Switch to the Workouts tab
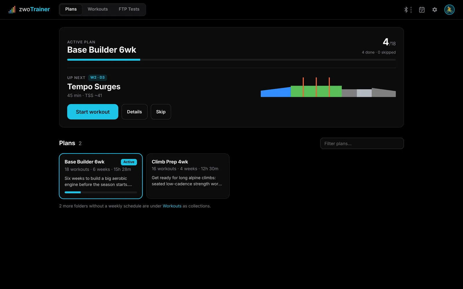Image resolution: width=463 pixels, height=289 pixels. click(98, 9)
